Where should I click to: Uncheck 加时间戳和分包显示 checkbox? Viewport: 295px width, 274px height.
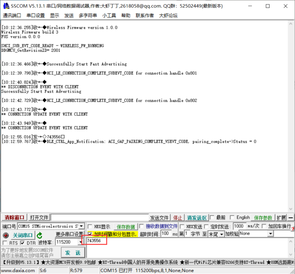coord(90,234)
